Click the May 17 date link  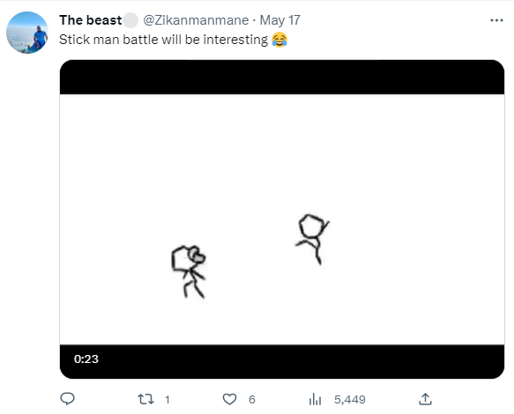280,20
